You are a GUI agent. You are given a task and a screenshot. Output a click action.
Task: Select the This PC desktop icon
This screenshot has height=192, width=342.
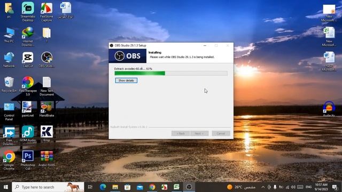pos(9,35)
